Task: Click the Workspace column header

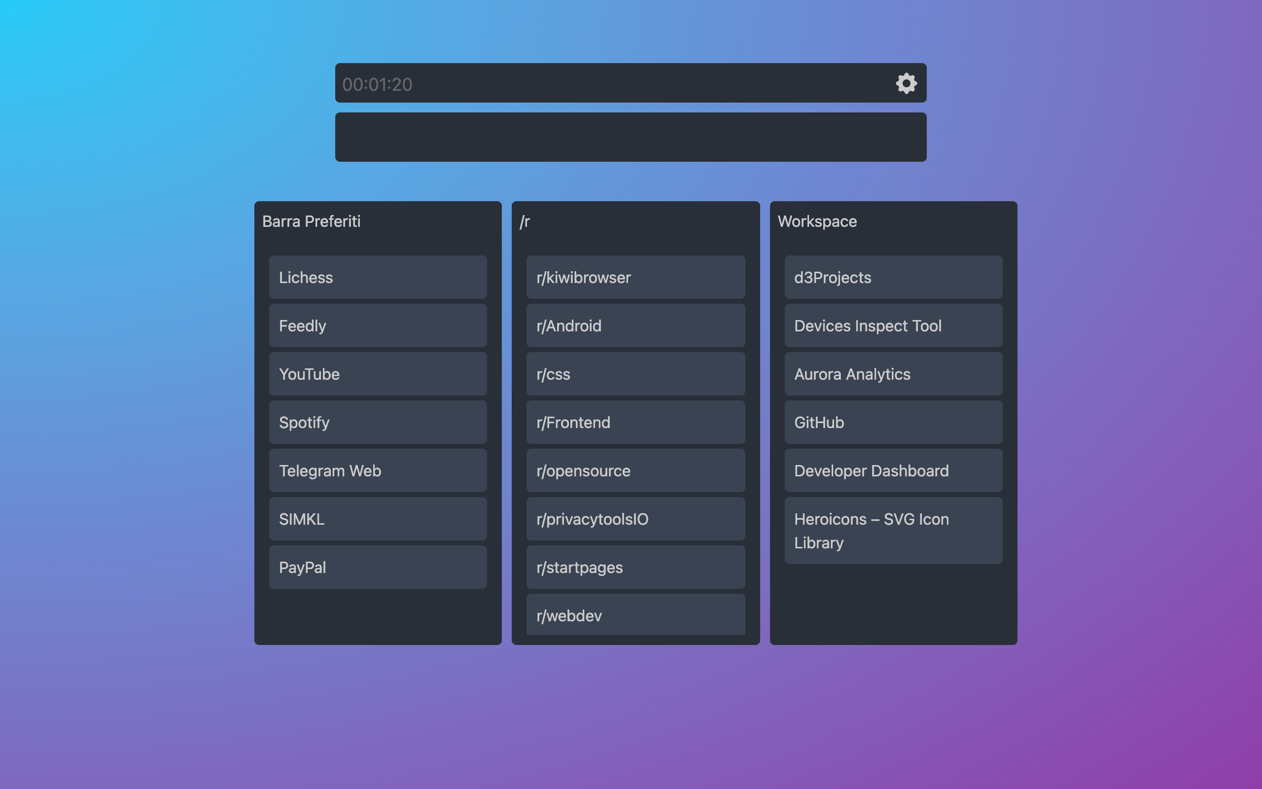Action: click(x=817, y=221)
